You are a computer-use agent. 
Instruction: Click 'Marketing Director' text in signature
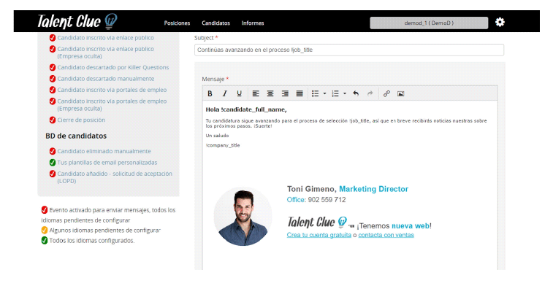[x=373, y=189]
